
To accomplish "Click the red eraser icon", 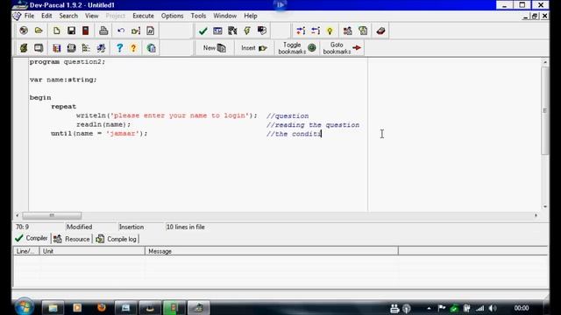I will (x=380, y=31).
